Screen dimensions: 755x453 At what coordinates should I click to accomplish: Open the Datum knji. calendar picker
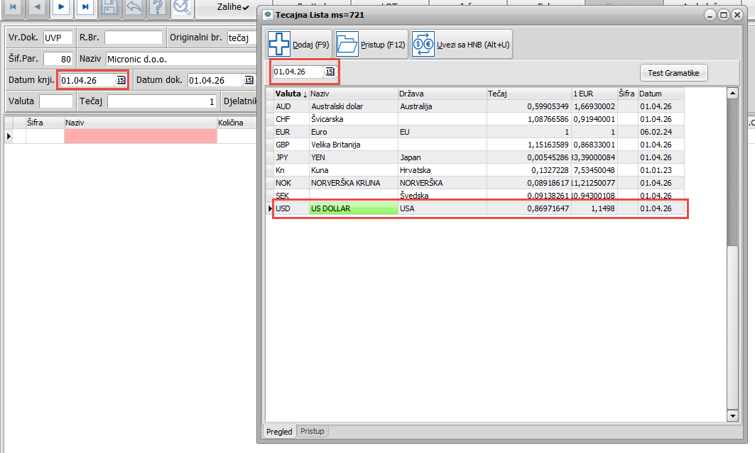coord(121,80)
